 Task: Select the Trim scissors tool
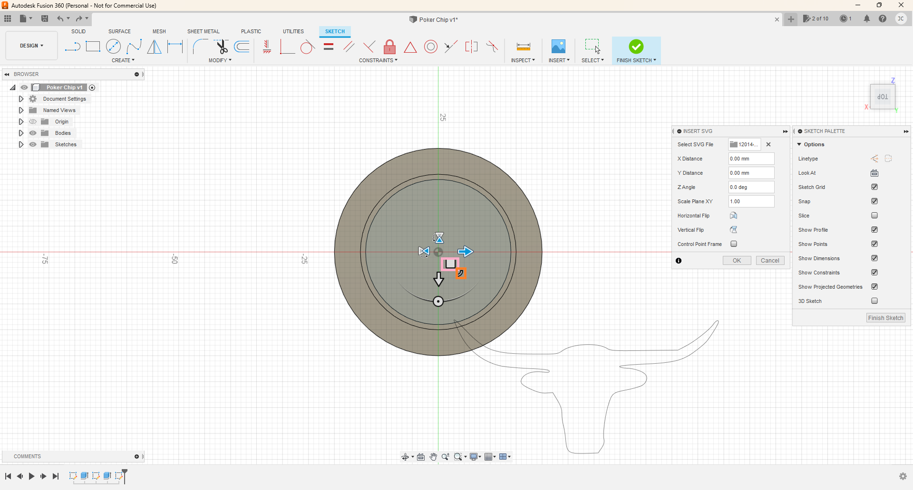click(x=222, y=47)
